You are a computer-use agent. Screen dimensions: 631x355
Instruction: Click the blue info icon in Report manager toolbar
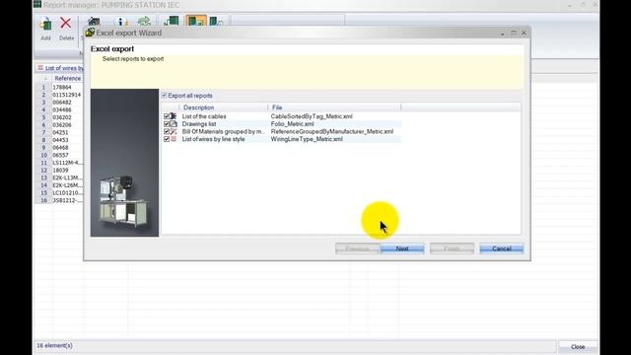point(120,22)
